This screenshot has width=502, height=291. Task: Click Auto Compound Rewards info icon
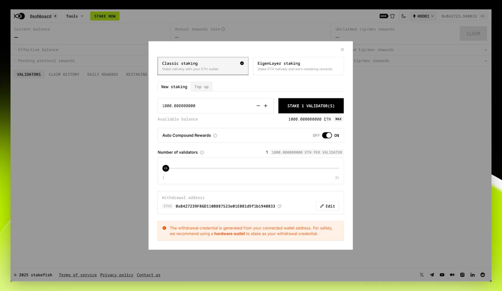[x=215, y=136]
